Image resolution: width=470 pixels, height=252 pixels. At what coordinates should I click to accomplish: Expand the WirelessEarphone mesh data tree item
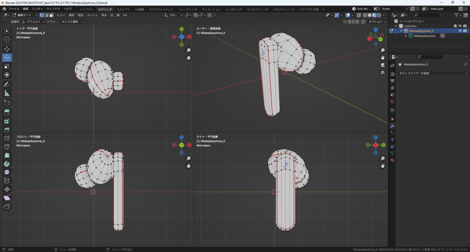(x=406, y=36)
